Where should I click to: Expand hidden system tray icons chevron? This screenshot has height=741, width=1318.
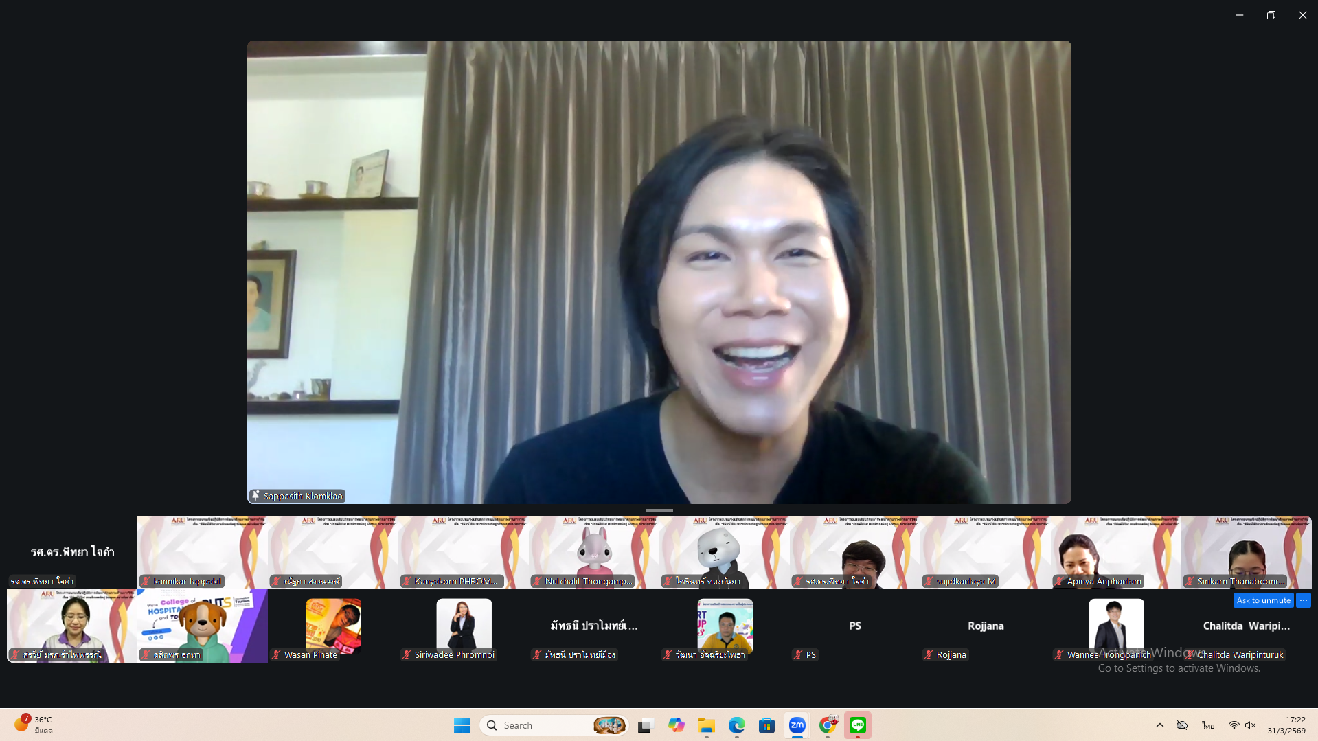tap(1160, 725)
